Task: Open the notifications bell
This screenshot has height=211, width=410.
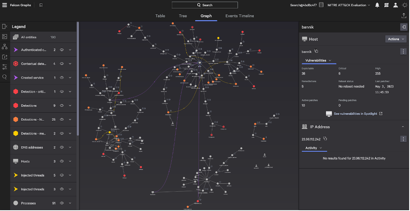Action: 377,5
